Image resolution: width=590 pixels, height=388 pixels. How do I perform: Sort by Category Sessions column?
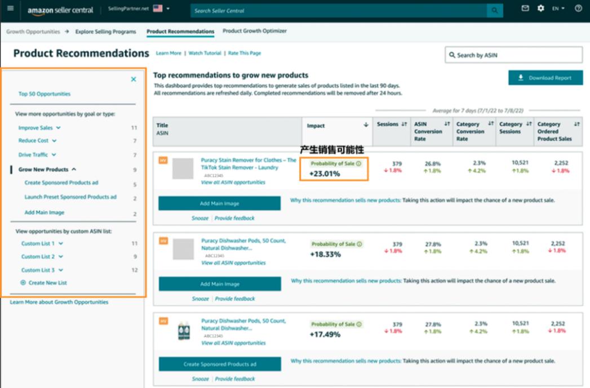tap(529, 124)
